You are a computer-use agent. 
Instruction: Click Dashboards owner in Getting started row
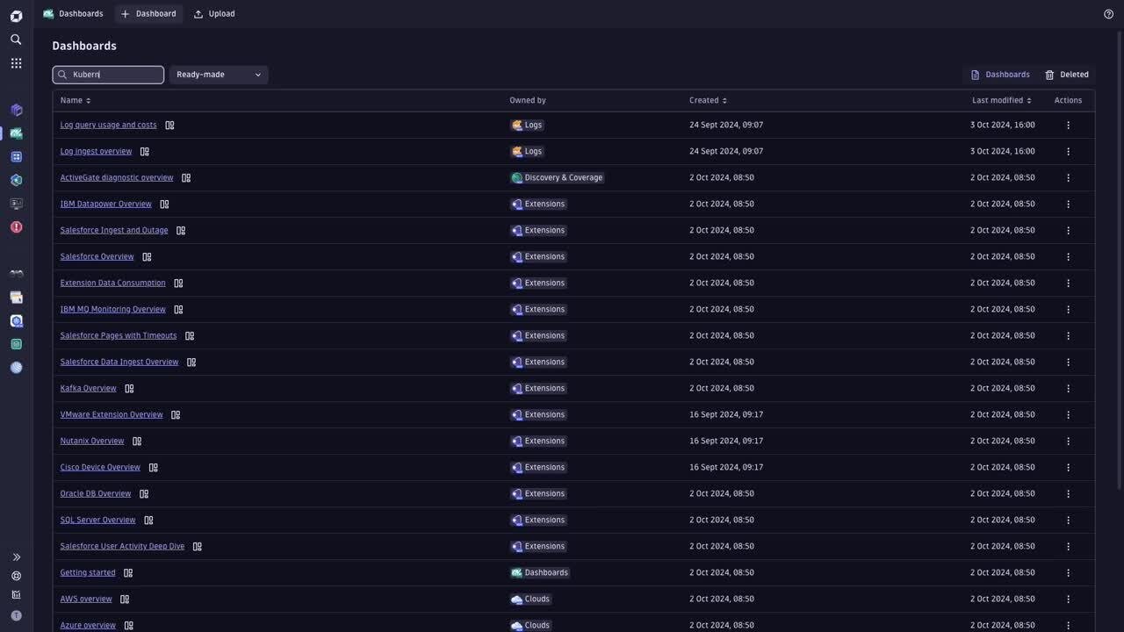click(x=540, y=572)
